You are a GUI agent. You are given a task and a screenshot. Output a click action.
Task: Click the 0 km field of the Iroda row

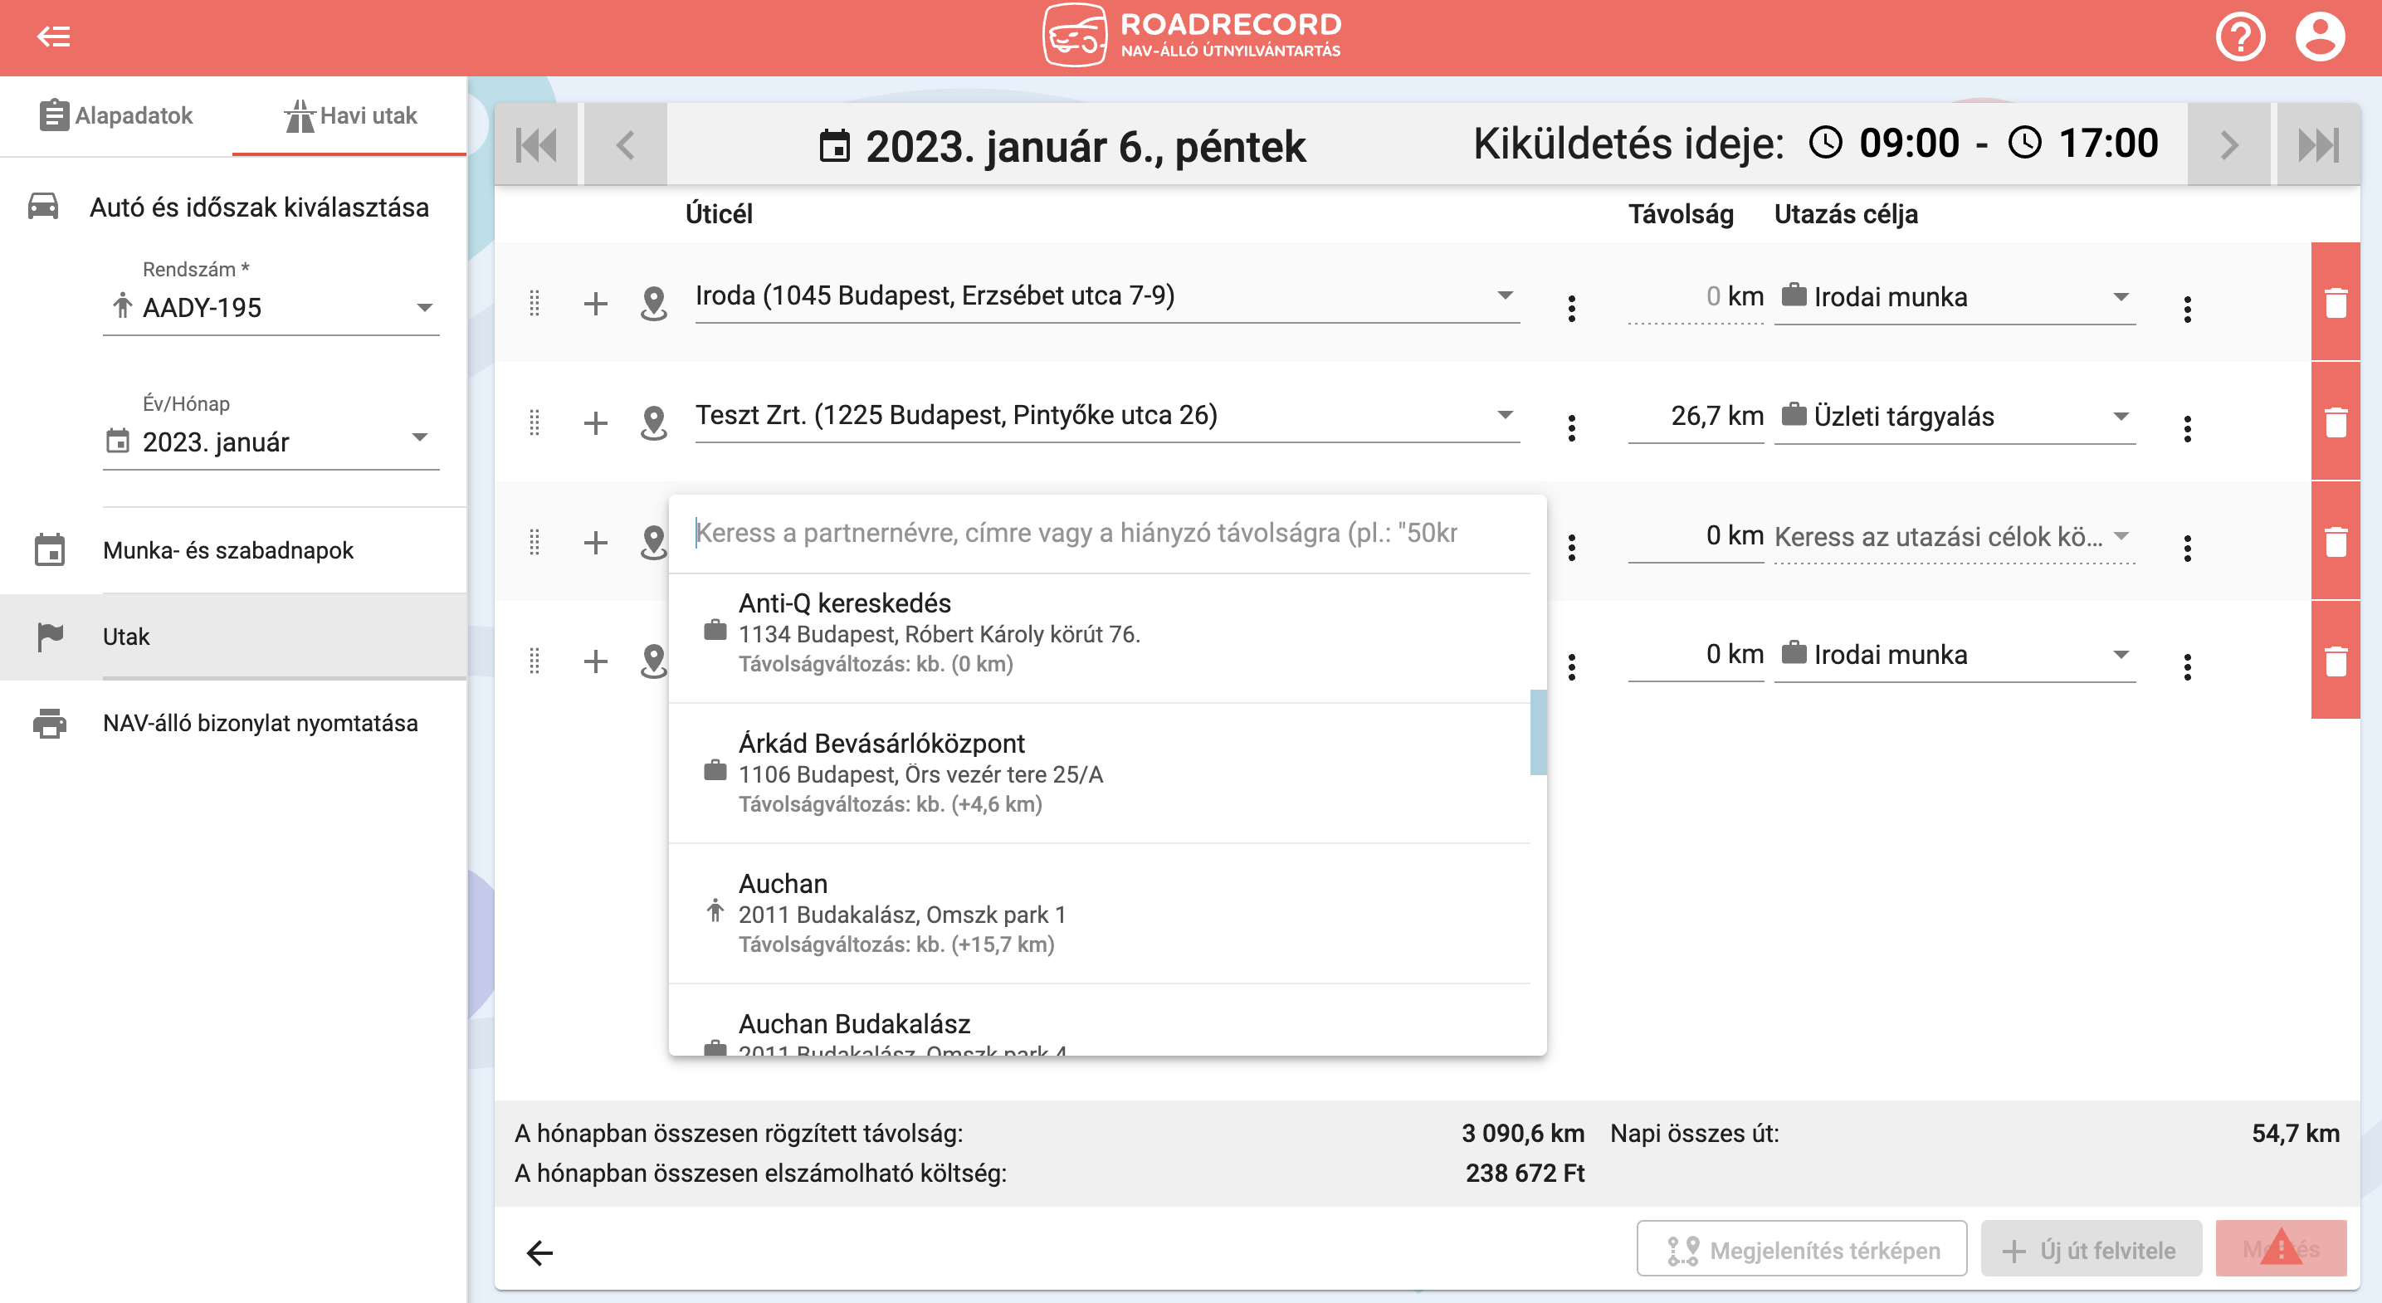[1696, 297]
